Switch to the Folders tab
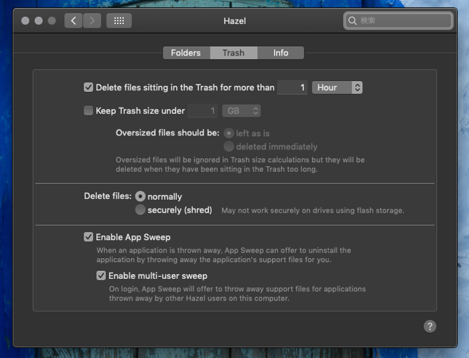469x358 pixels. point(186,53)
